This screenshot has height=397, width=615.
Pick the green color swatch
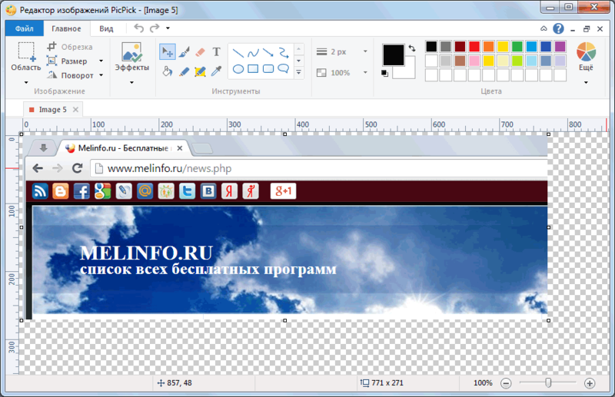517,46
